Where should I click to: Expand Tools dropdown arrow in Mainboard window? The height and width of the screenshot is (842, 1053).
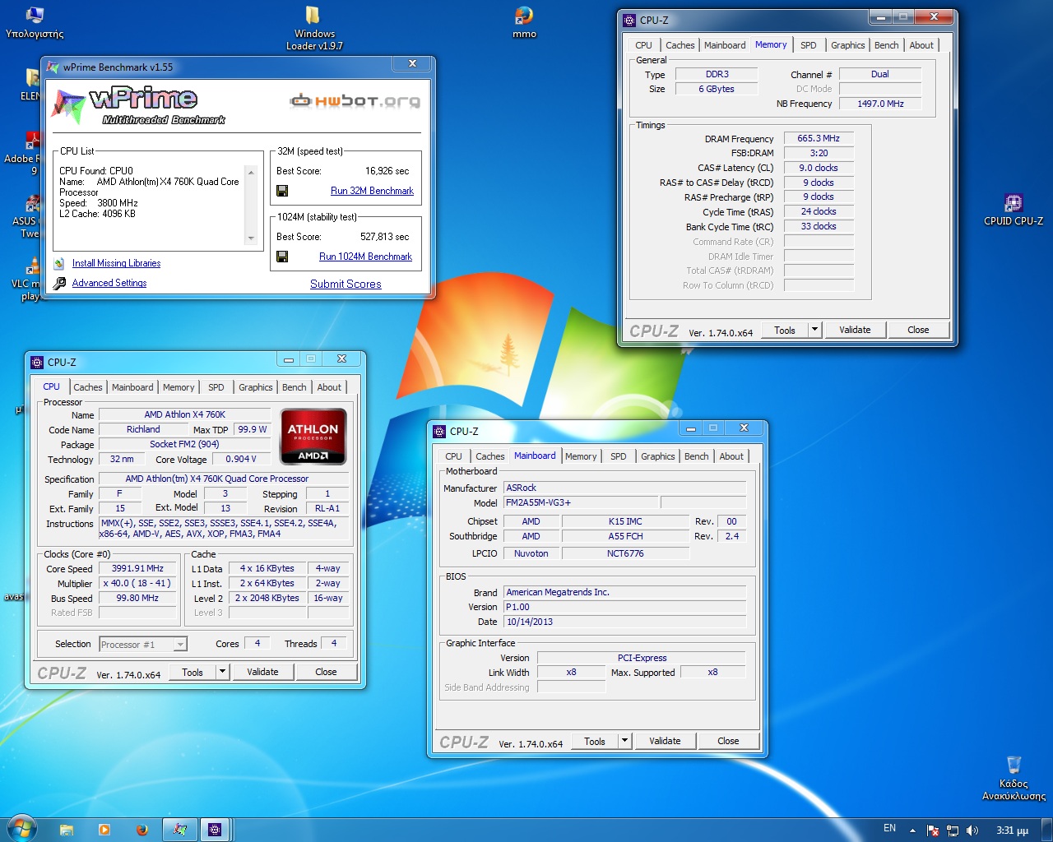click(x=624, y=741)
